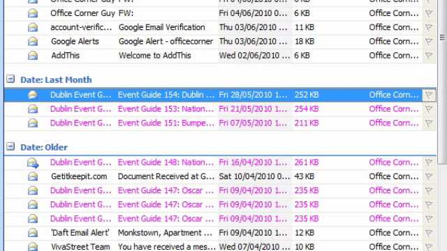Click envelope icon of Google Email Verification

click(33, 27)
